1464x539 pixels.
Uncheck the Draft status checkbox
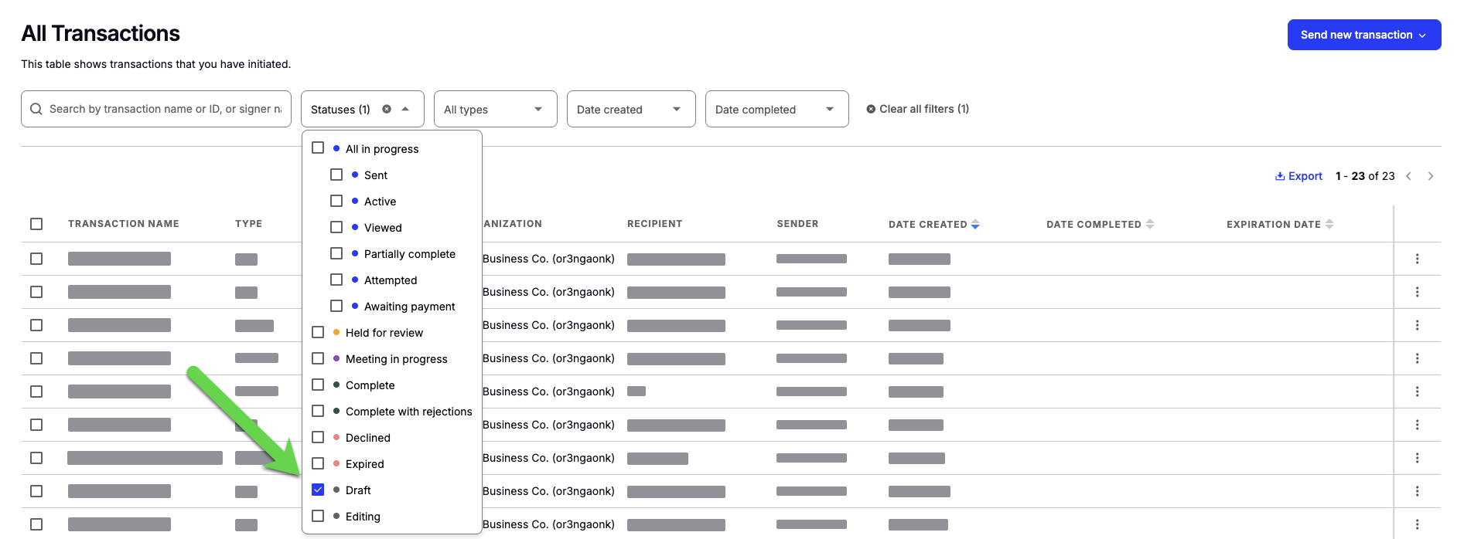click(318, 490)
